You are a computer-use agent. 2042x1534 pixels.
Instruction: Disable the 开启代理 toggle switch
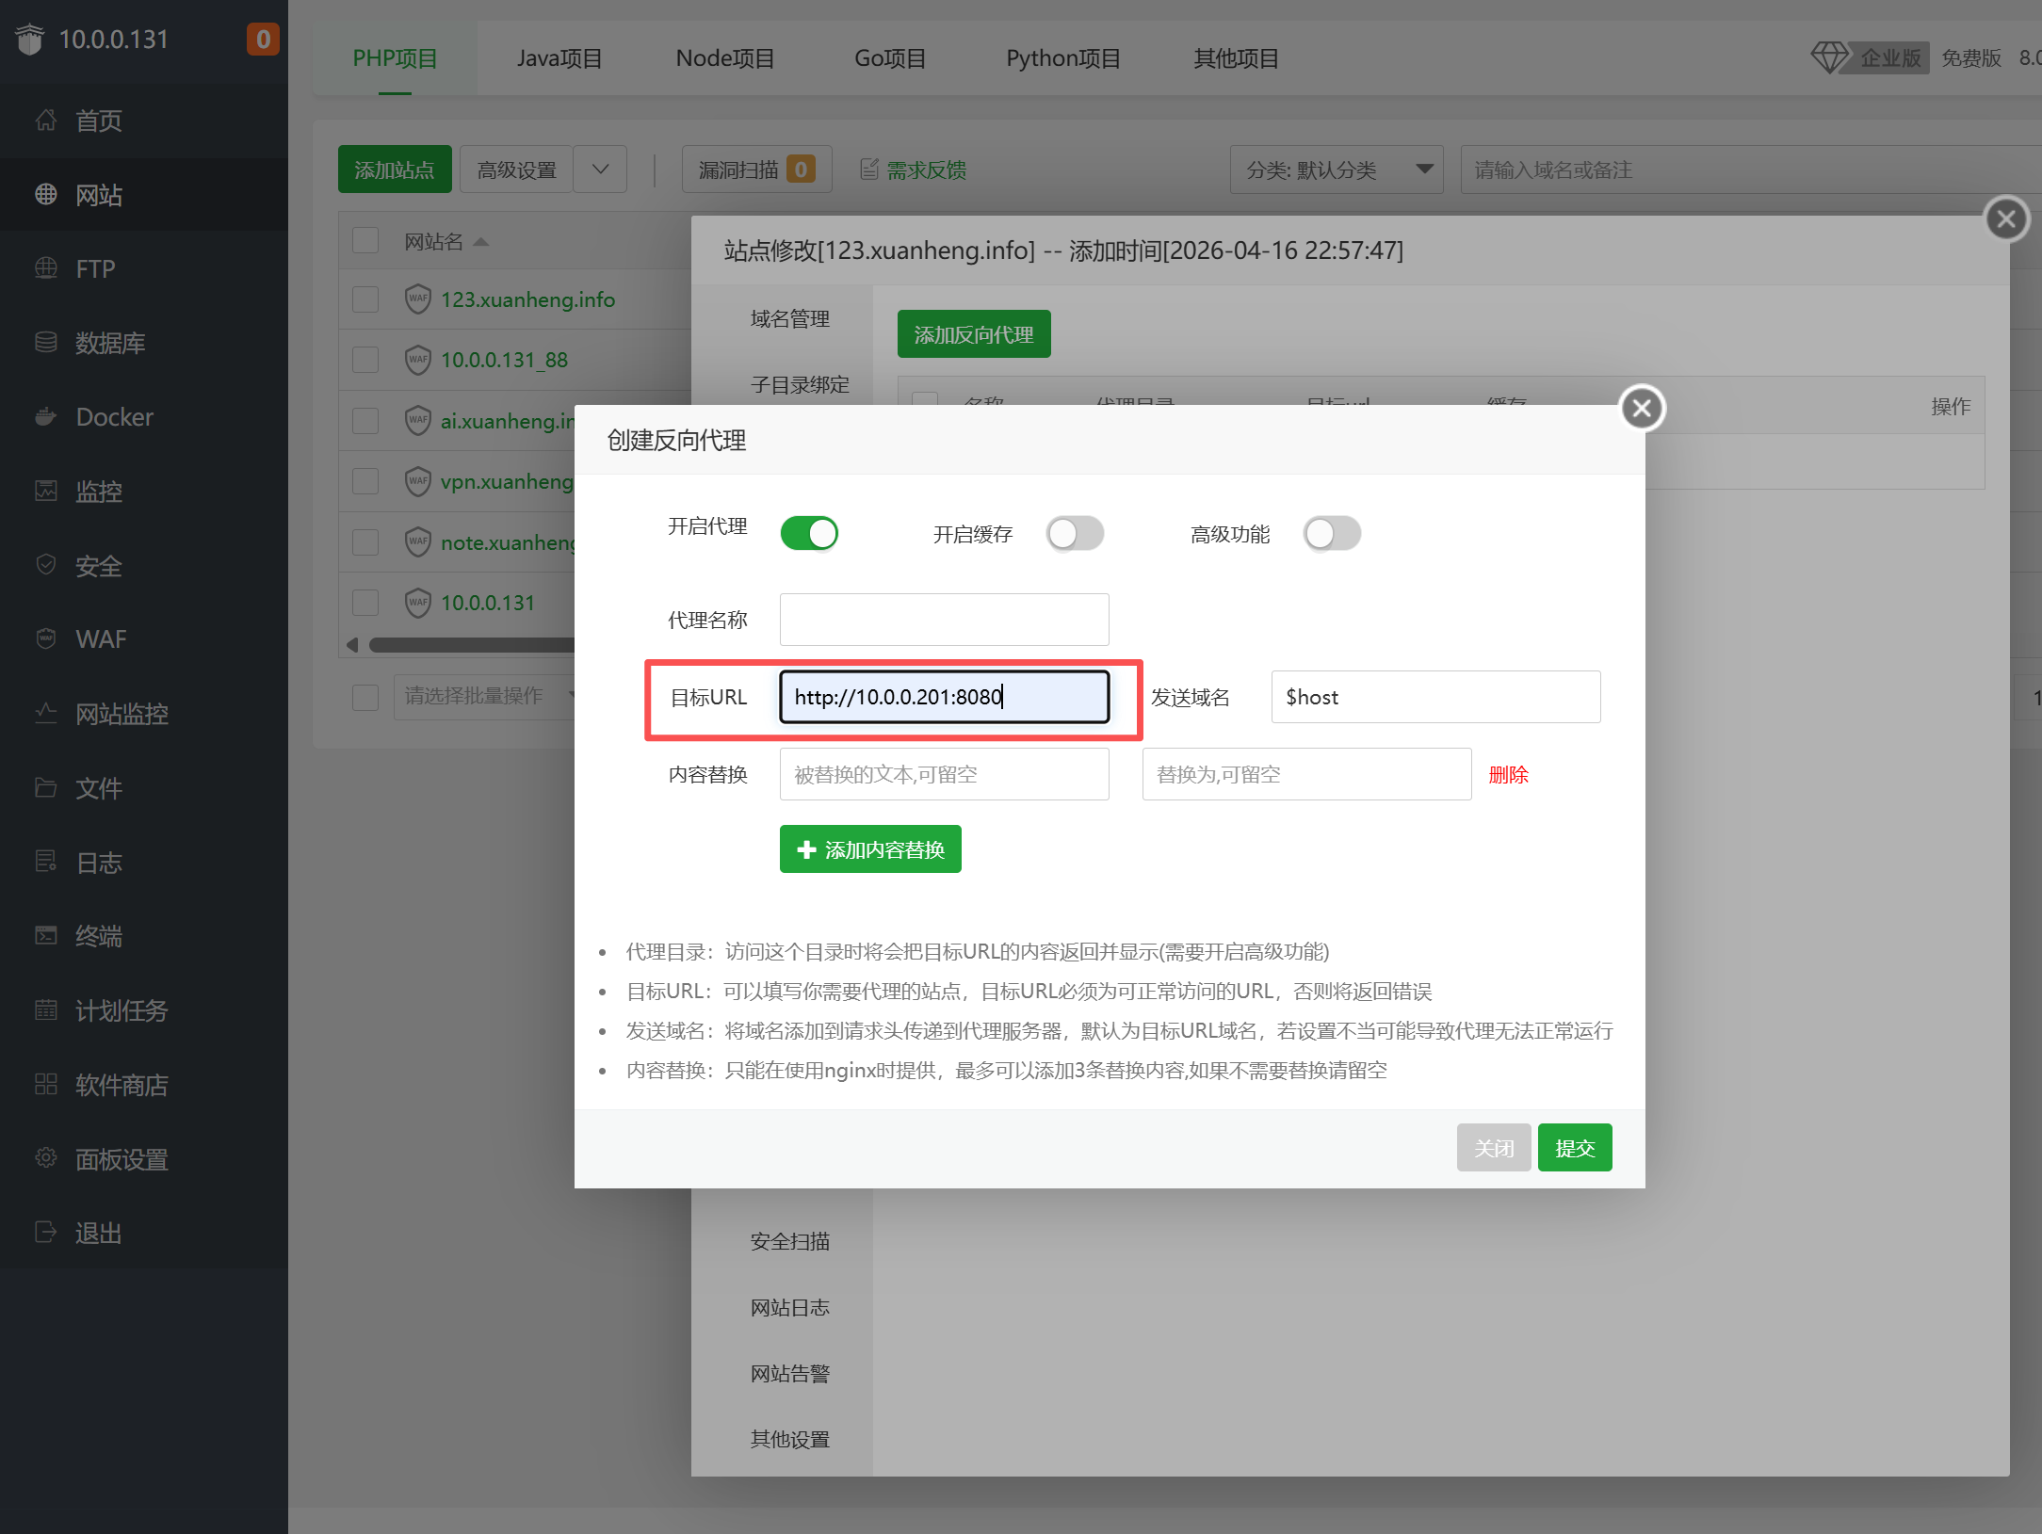[809, 533]
